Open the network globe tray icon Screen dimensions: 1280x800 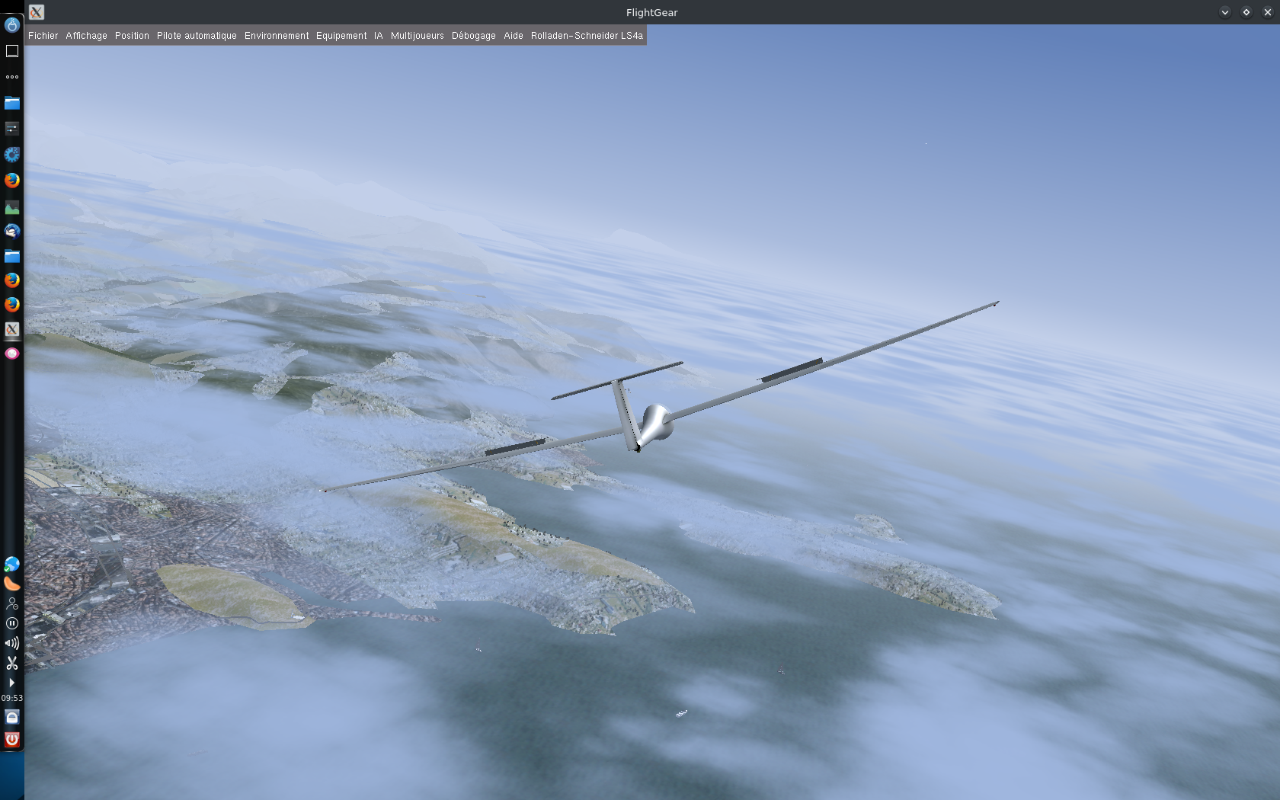12,564
